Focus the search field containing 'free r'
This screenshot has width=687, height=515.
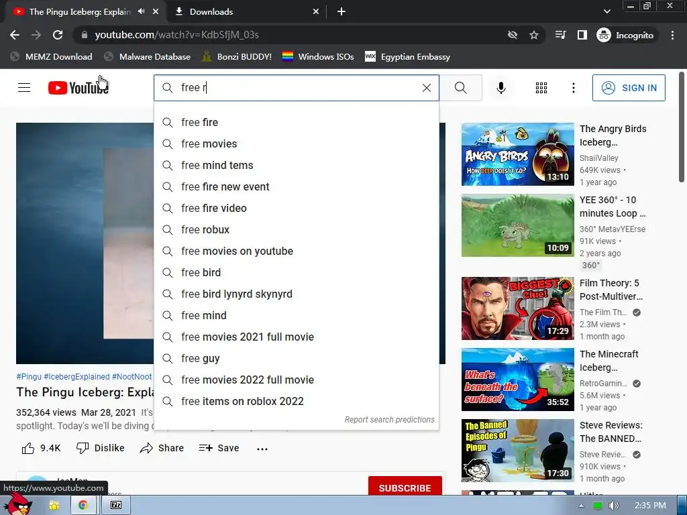[296, 88]
